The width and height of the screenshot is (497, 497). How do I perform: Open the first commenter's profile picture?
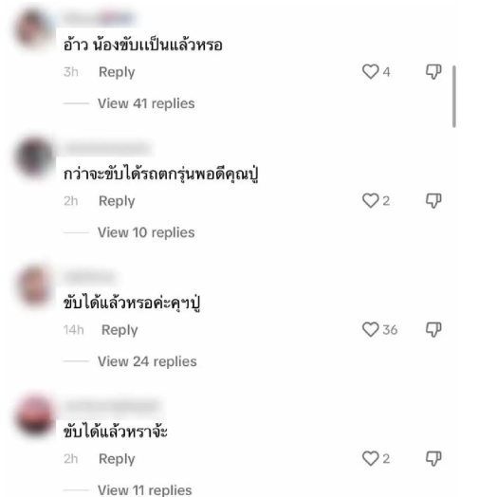(x=34, y=28)
